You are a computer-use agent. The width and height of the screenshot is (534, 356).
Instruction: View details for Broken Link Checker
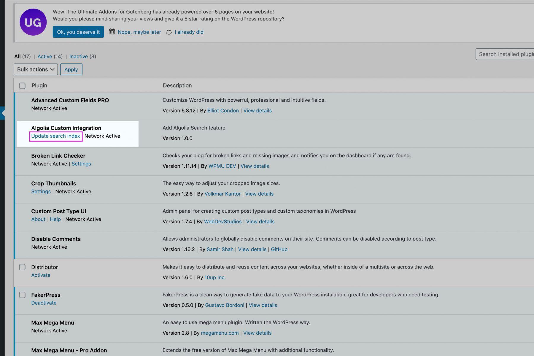point(255,166)
